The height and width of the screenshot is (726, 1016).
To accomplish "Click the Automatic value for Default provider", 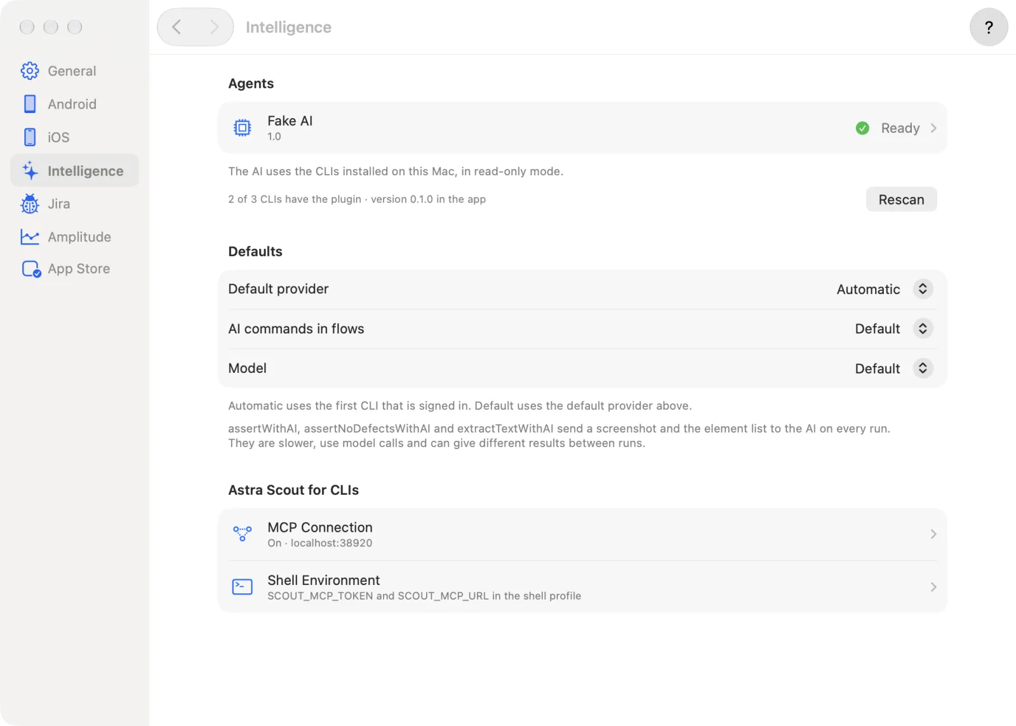I will [868, 289].
